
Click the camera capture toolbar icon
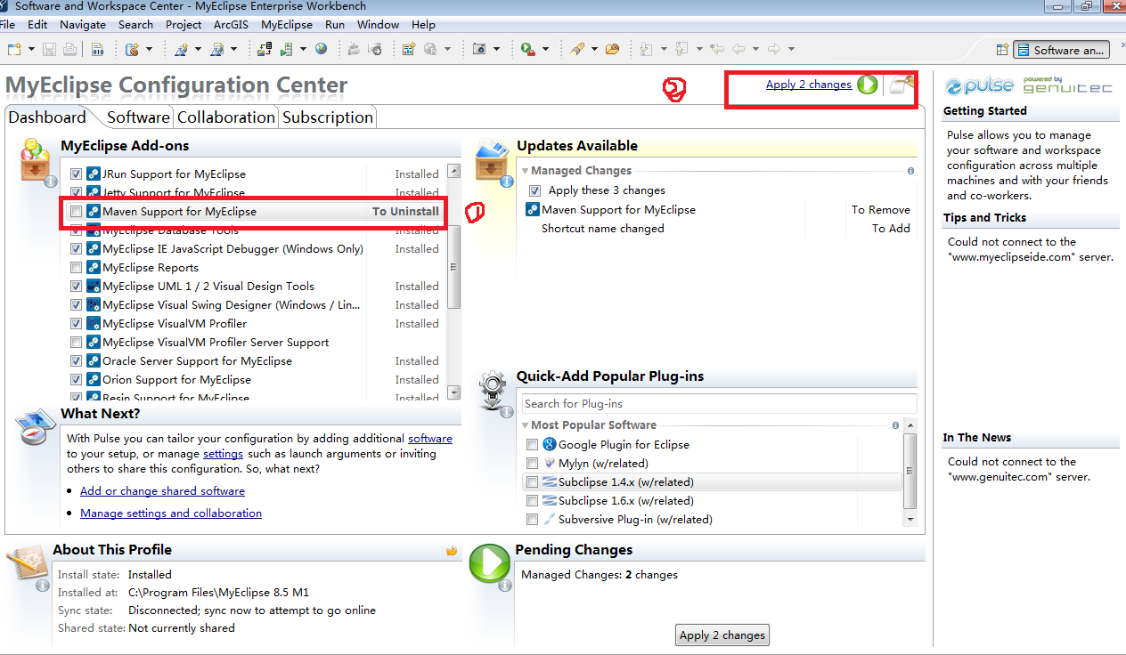[479, 49]
